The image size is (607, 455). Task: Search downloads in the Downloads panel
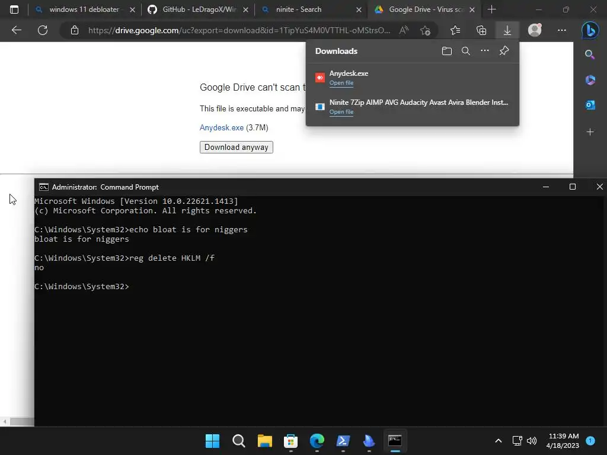click(466, 51)
